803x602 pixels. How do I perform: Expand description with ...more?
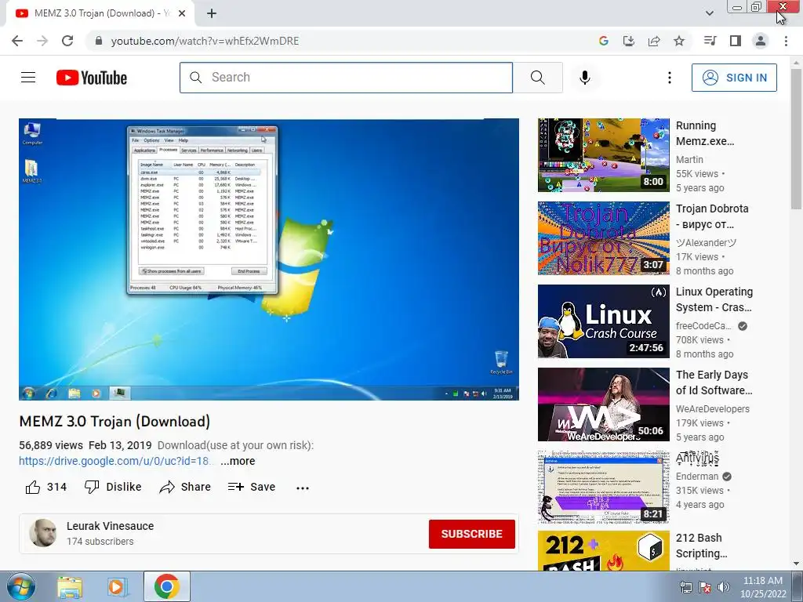pyautogui.click(x=238, y=461)
